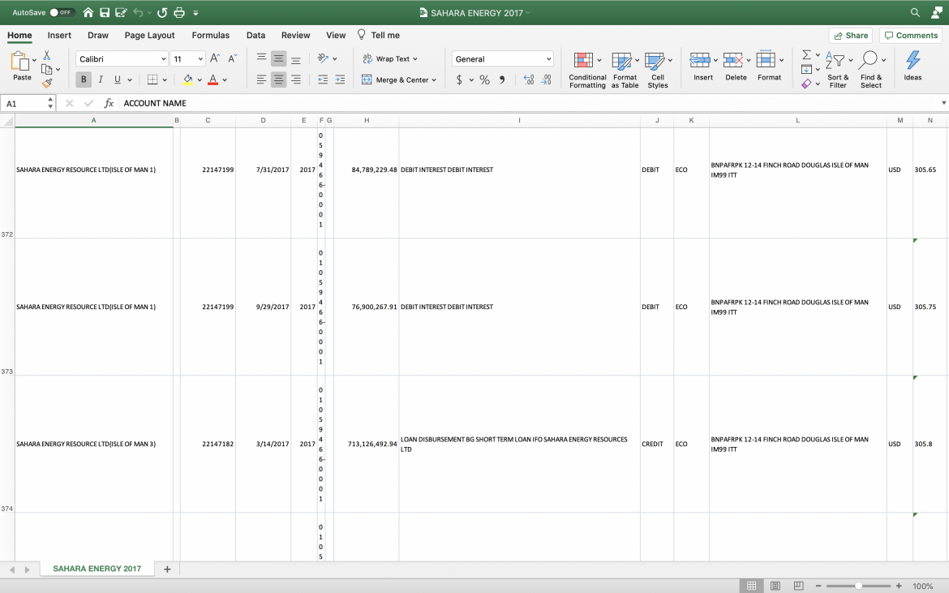Screen dimensions: 949x593
Task: Open Conditional Formatting options
Action: click(587, 71)
